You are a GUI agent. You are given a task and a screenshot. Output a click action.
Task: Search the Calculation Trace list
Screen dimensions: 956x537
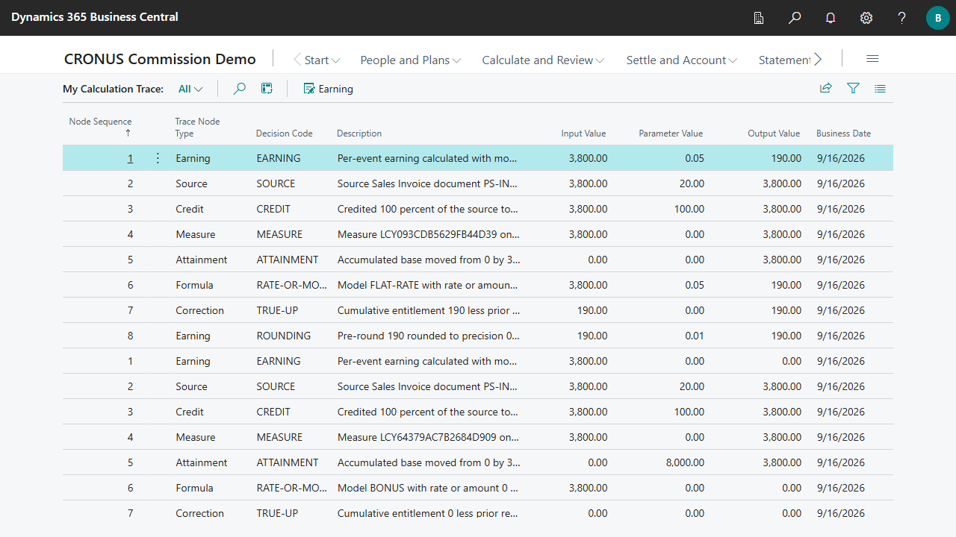(x=239, y=89)
